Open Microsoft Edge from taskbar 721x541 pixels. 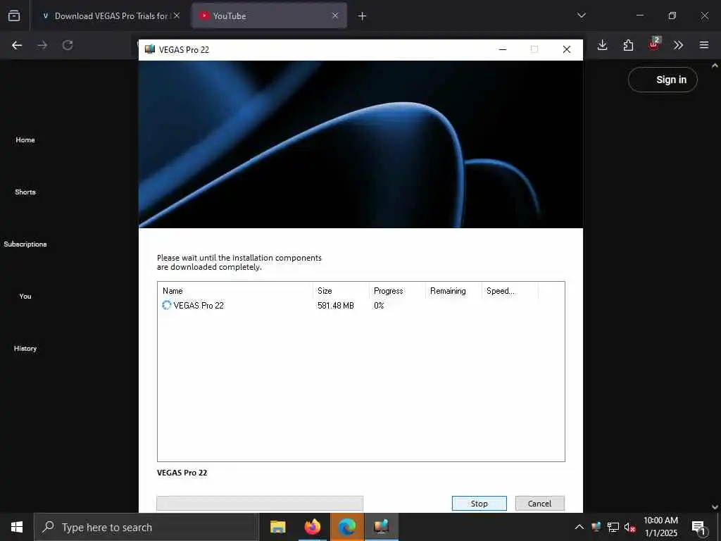coord(347,527)
